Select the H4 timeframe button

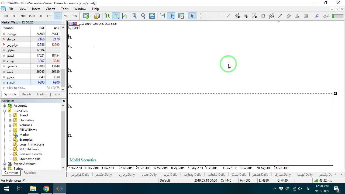click(x=49, y=16)
